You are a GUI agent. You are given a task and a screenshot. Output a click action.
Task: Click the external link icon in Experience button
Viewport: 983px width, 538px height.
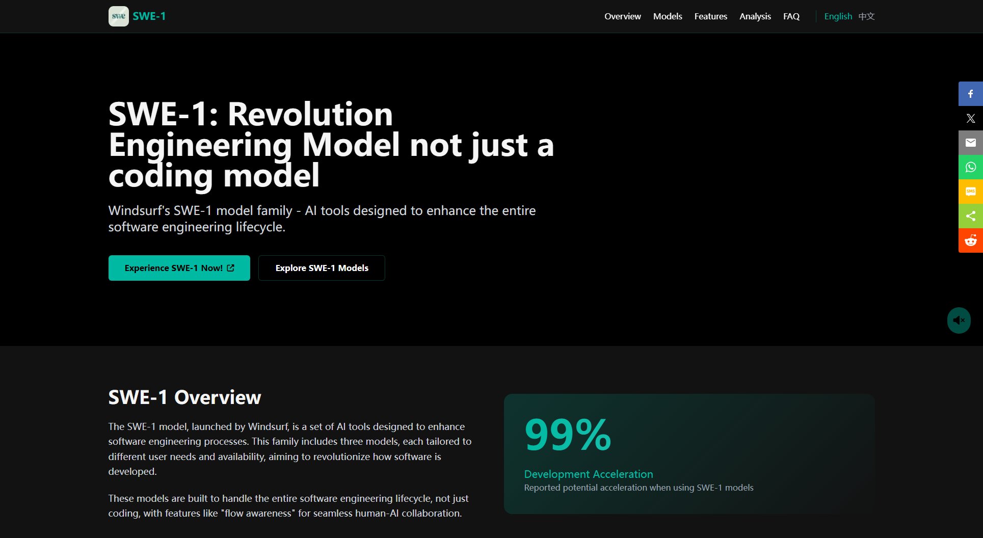click(x=231, y=268)
